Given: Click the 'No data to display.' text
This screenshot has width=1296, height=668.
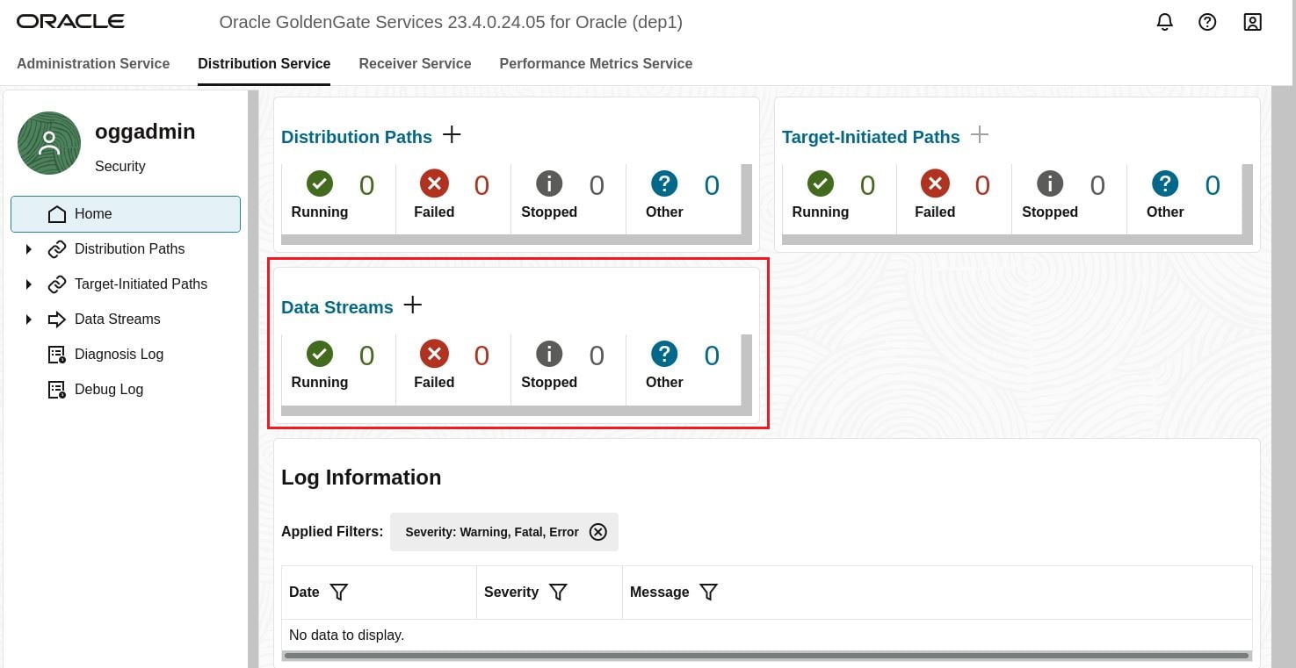Looking at the screenshot, I should [x=346, y=635].
